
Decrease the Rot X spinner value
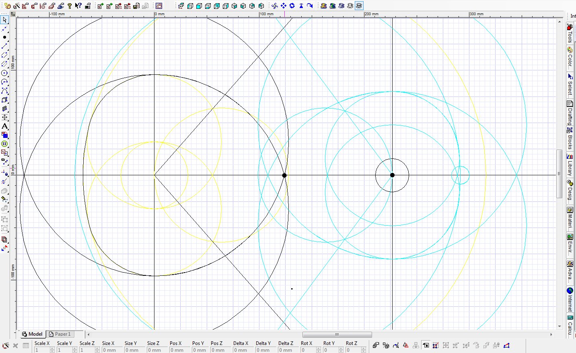(x=319, y=352)
